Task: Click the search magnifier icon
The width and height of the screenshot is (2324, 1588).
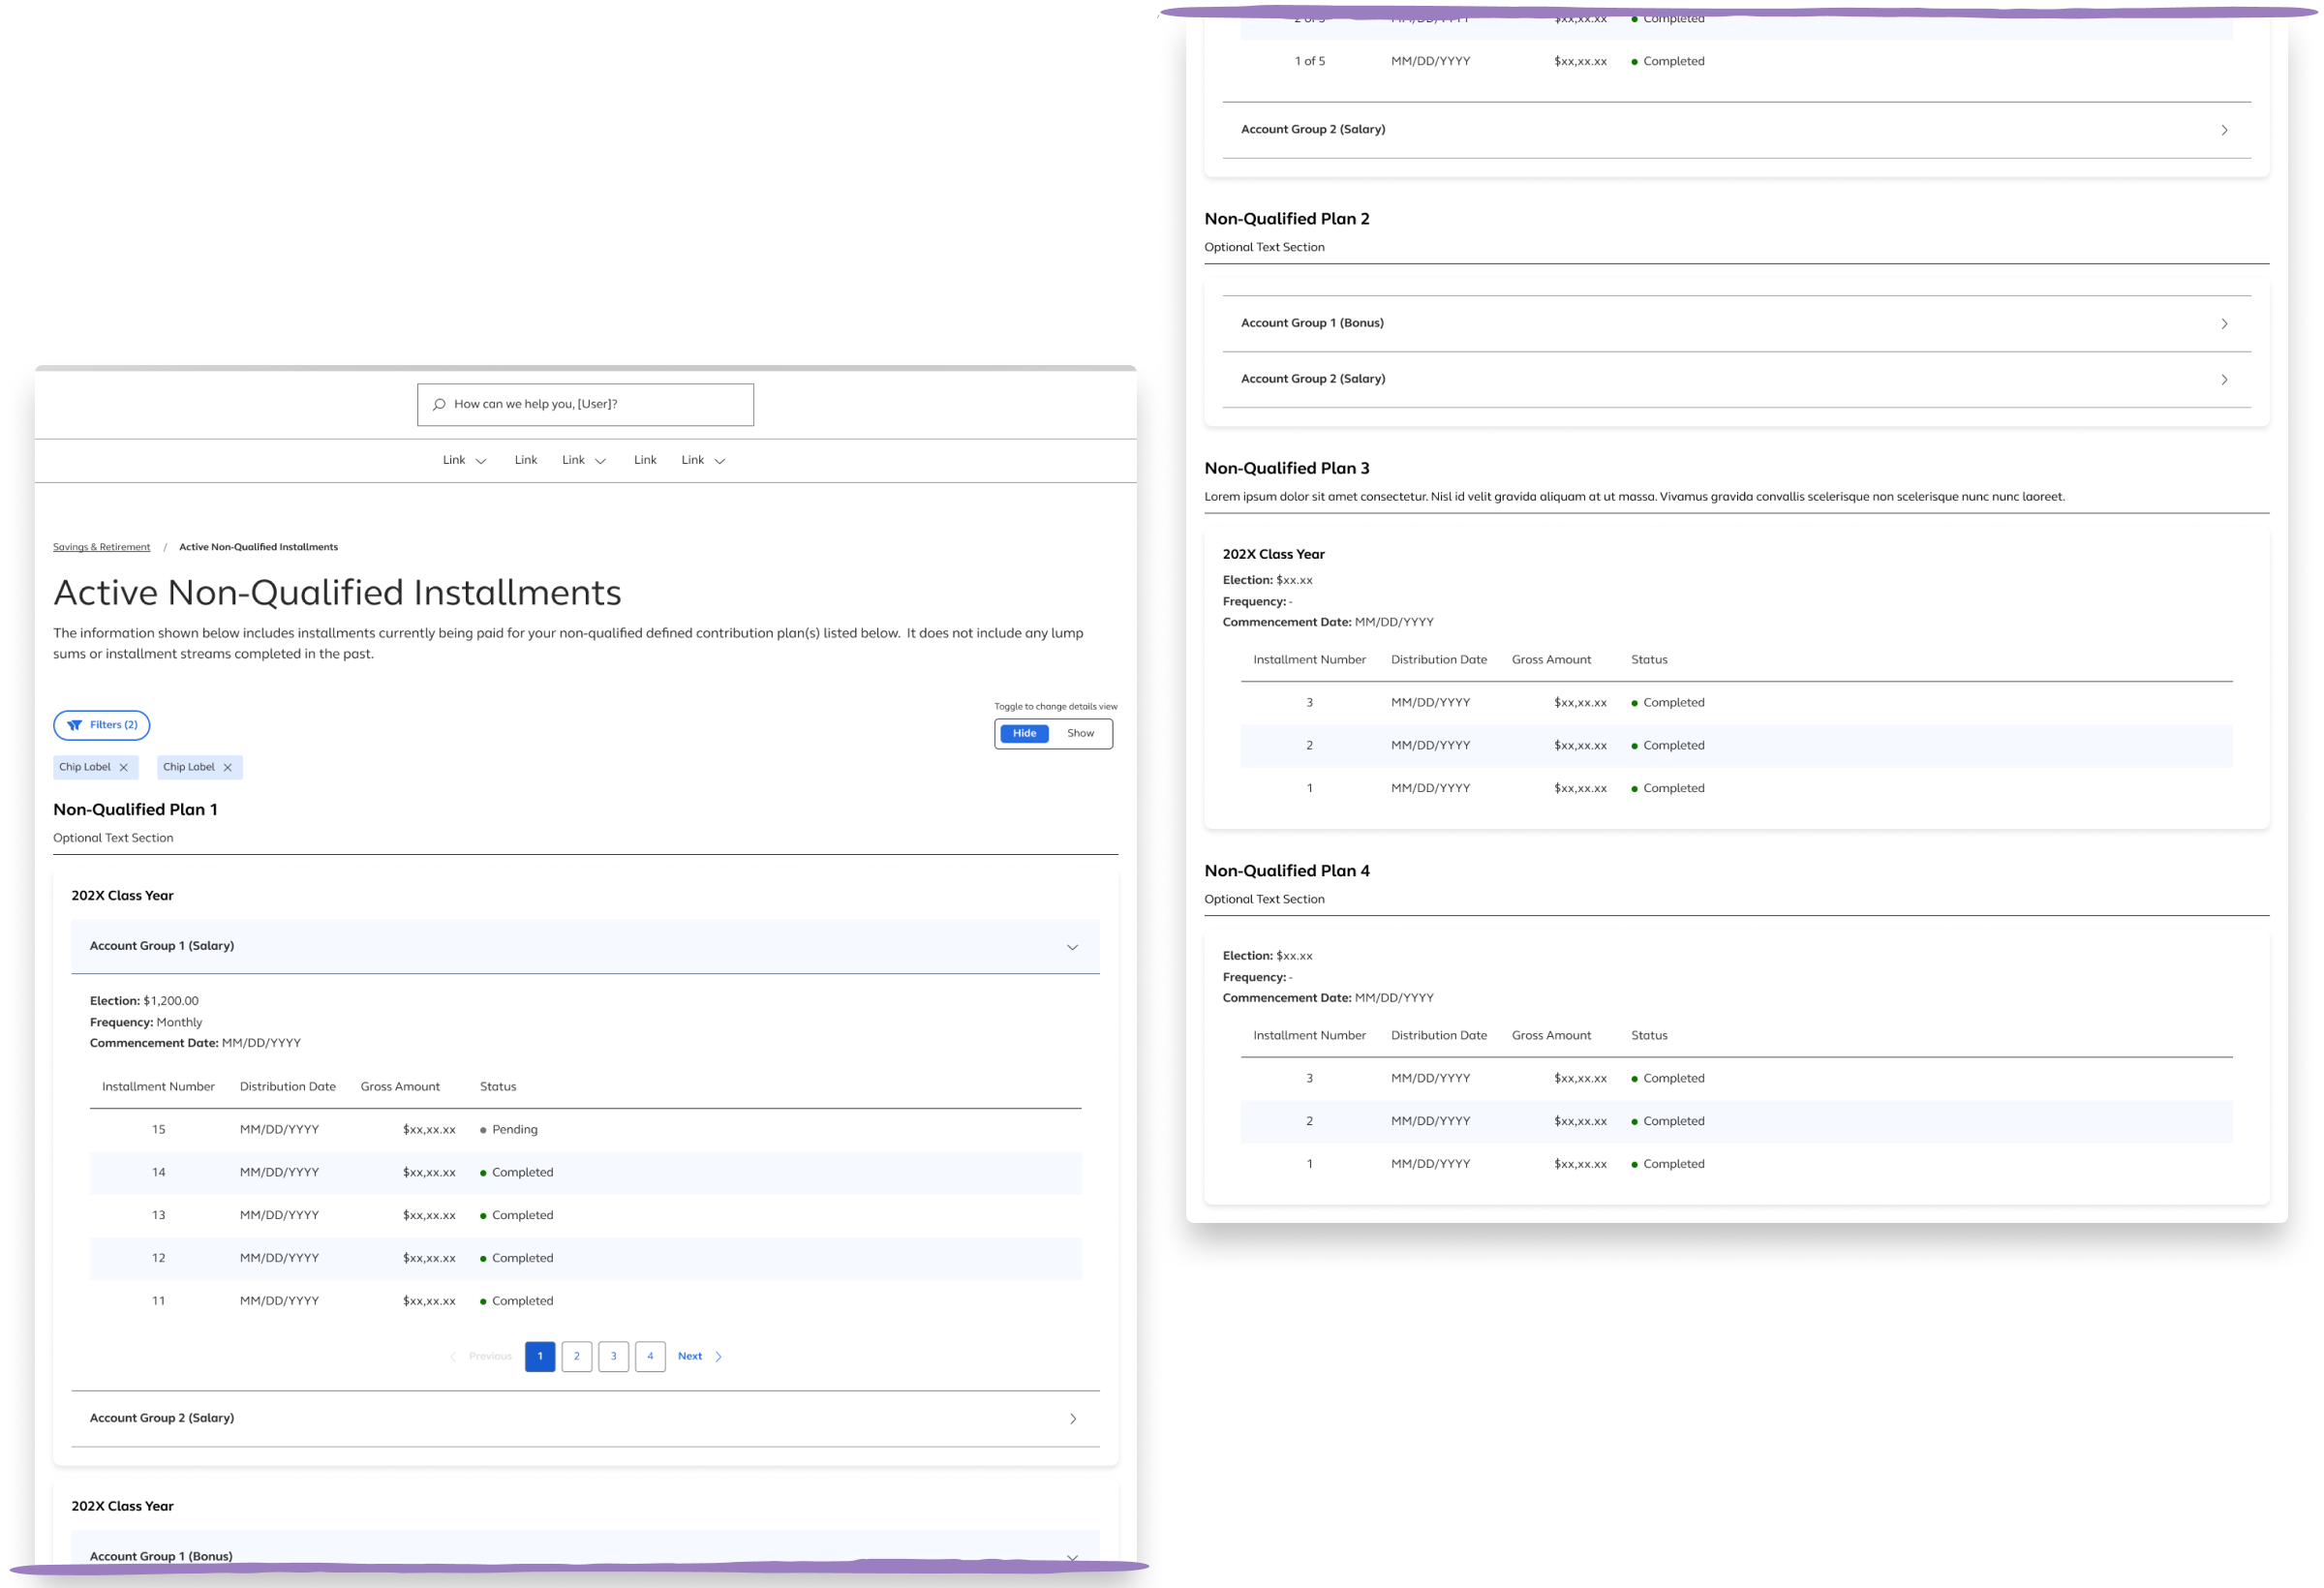Action: (439, 404)
